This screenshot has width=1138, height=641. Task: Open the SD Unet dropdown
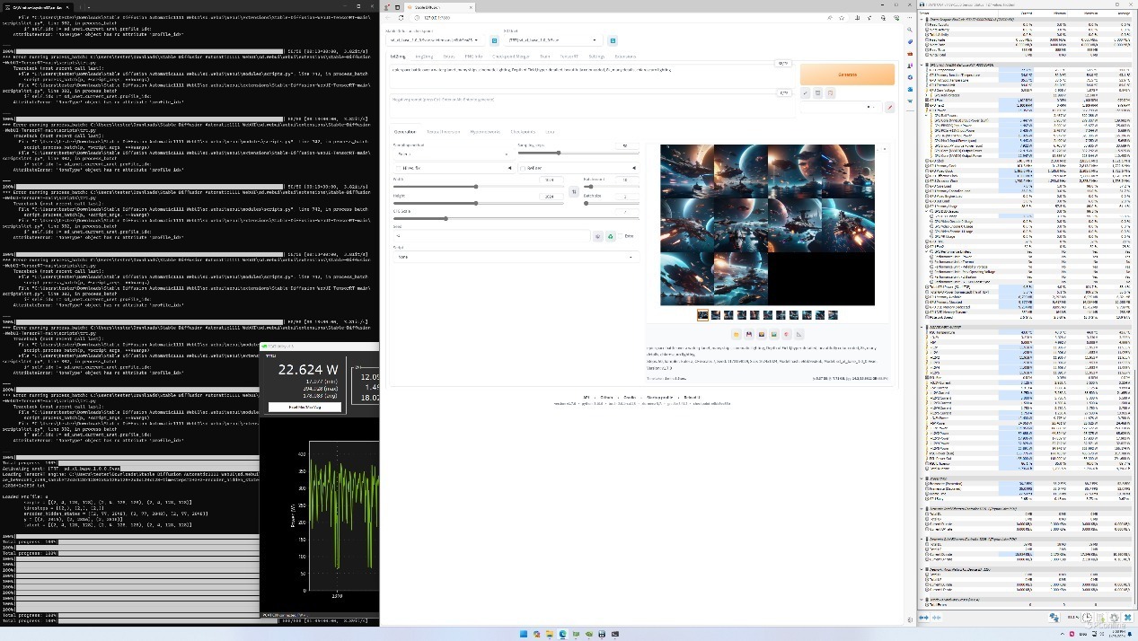[554, 40]
